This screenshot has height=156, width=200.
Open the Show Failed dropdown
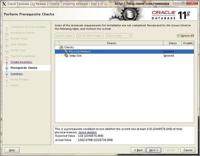(119, 36)
